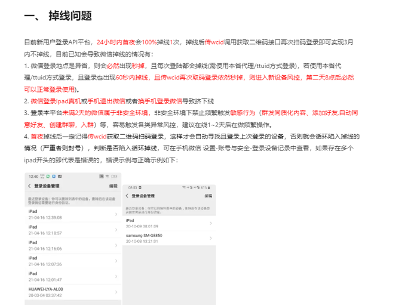
Task: Click 登录设备管理 title in right phone
Action: coord(143,196)
